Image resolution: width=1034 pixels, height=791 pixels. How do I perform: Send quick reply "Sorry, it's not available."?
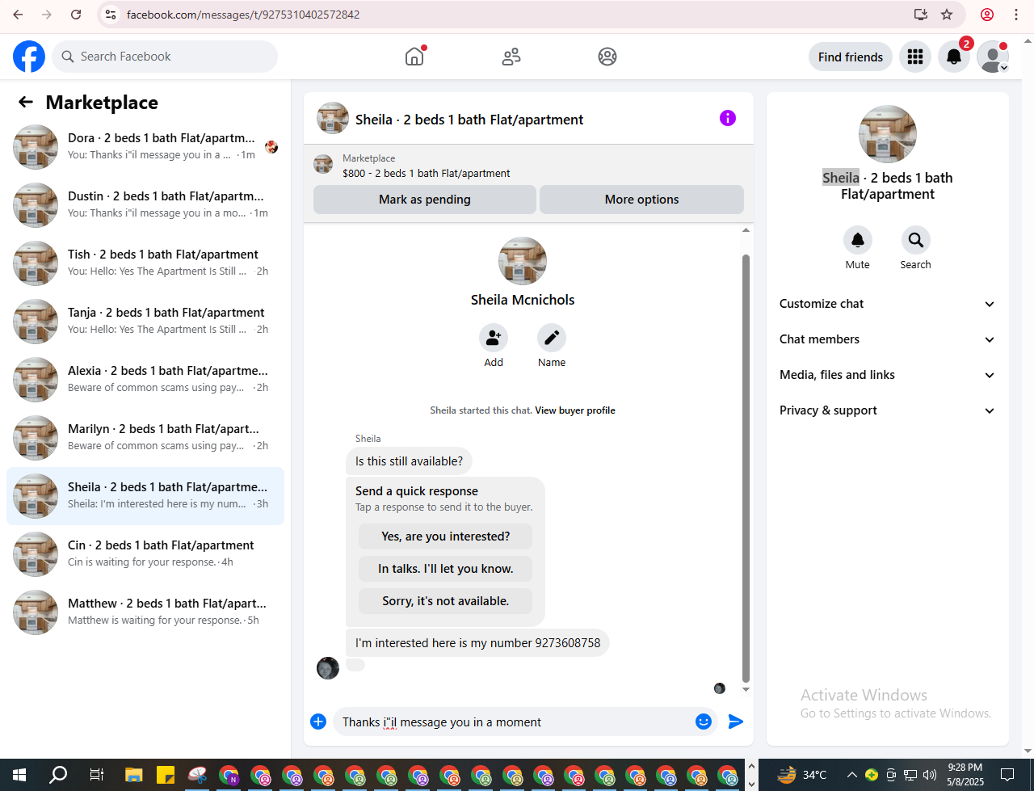[446, 601]
